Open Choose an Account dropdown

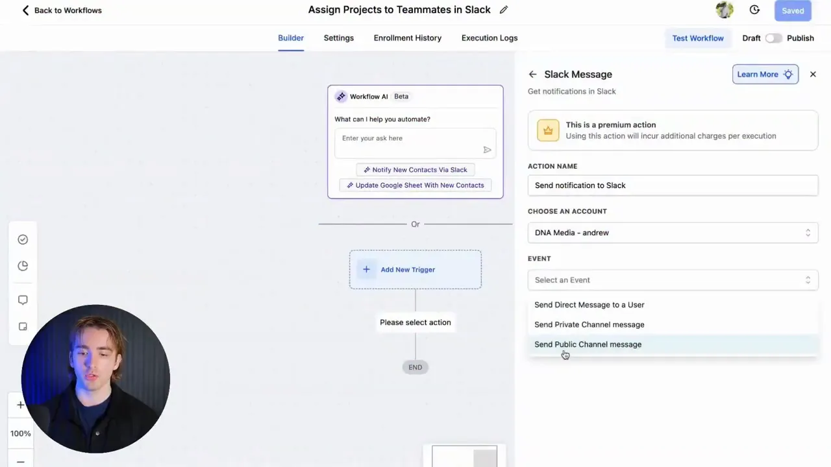(x=673, y=233)
